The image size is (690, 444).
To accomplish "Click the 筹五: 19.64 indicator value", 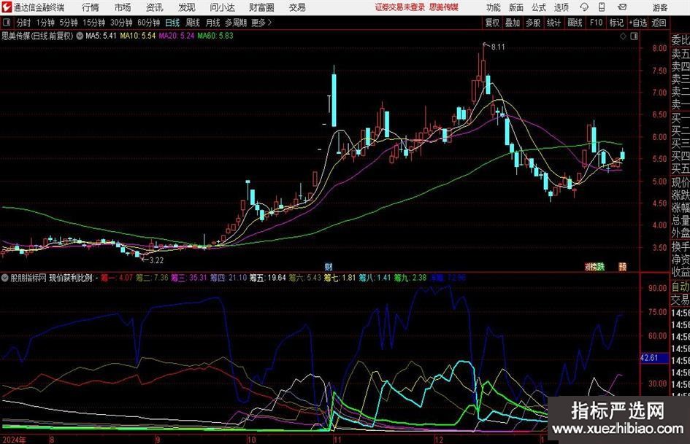I will click(267, 278).
